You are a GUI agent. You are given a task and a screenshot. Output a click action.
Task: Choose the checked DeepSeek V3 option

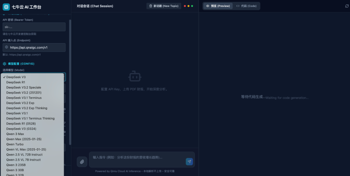(16, 77)
